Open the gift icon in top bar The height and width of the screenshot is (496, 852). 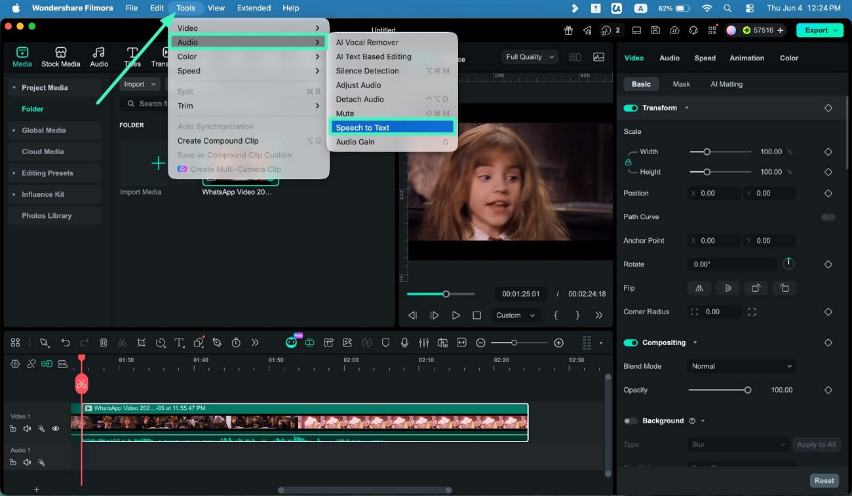tap(568, 30)
